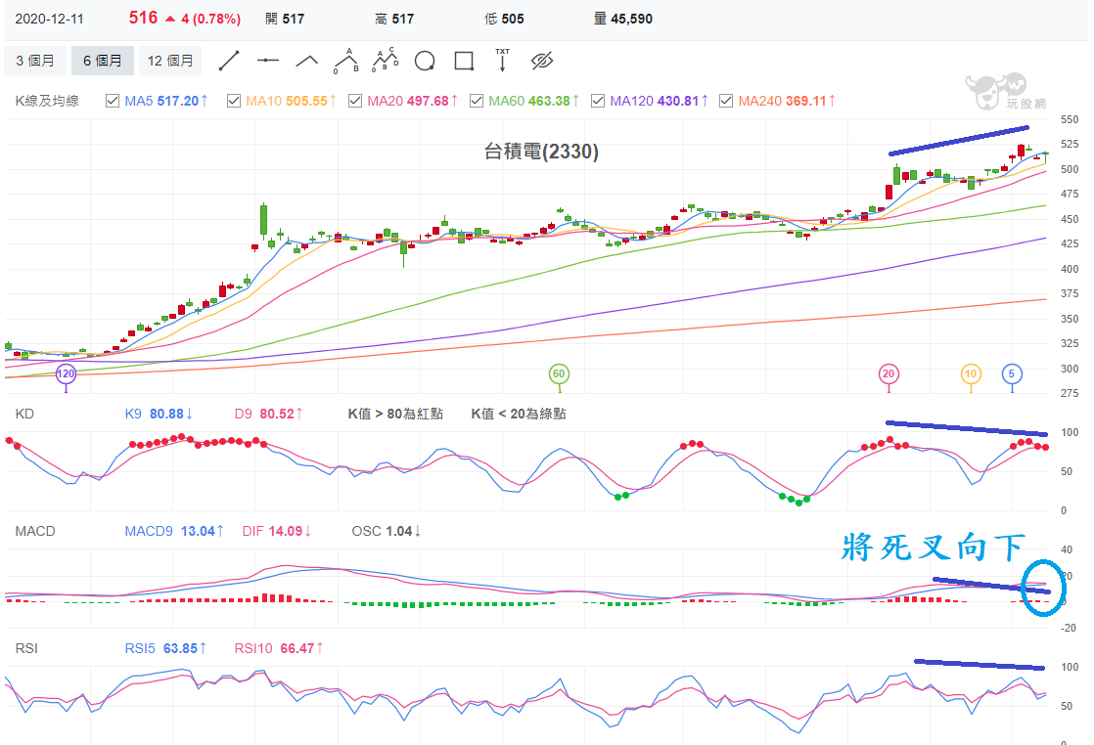The height and width of the screenshot is (745, 1094).
Task: Uncheck the MA60 moving average checkbox
Action: coord(477,101)
